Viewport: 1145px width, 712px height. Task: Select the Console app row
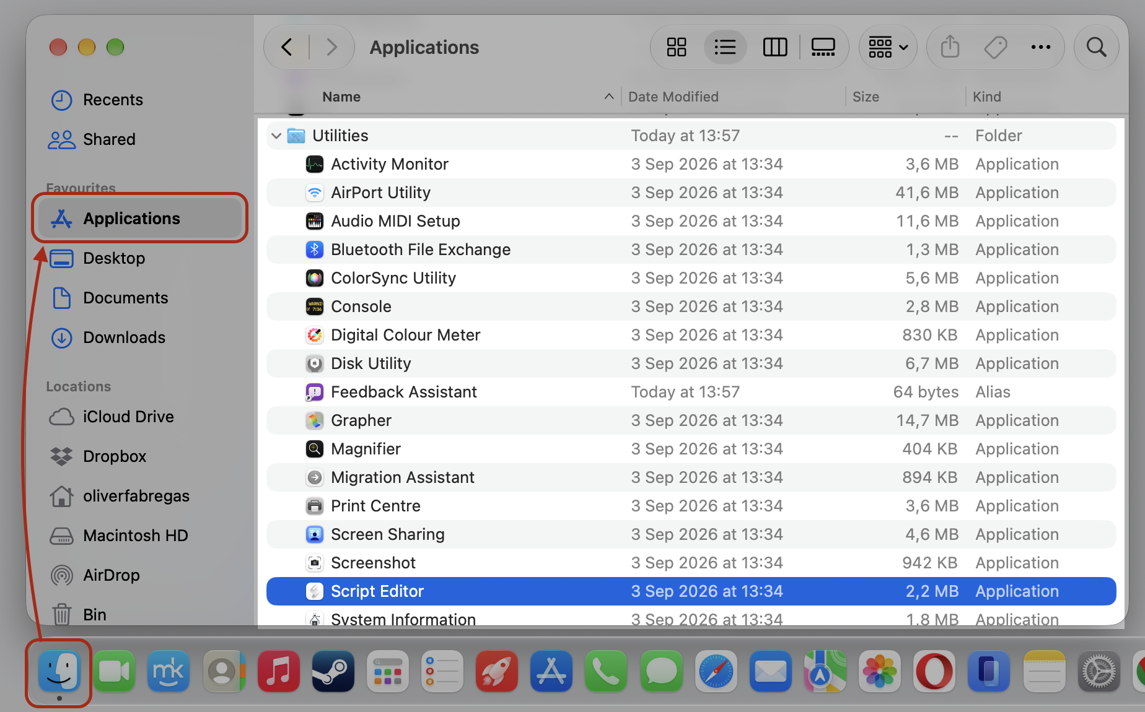(691, 306)
